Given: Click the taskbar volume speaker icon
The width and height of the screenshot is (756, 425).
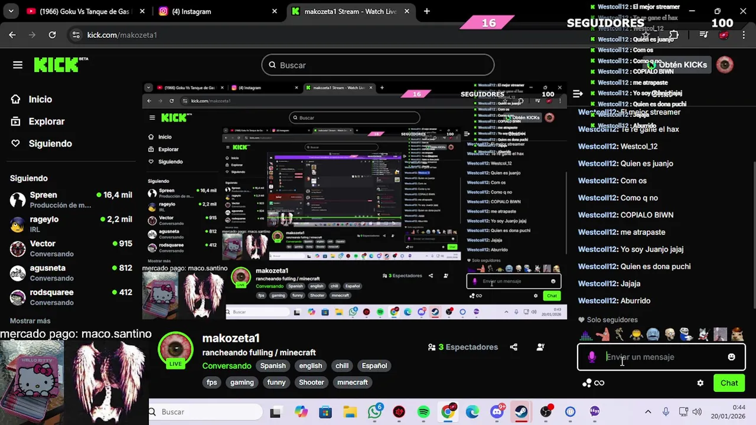Looking at the screenshot, I should tap(697, 412).
